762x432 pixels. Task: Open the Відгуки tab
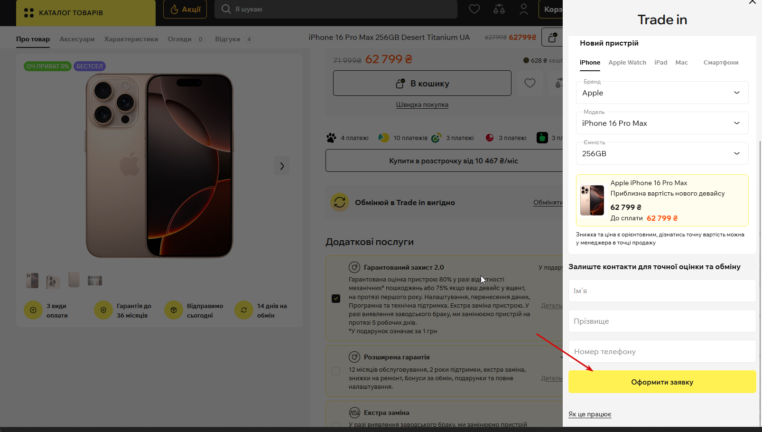tap(234, 39)
